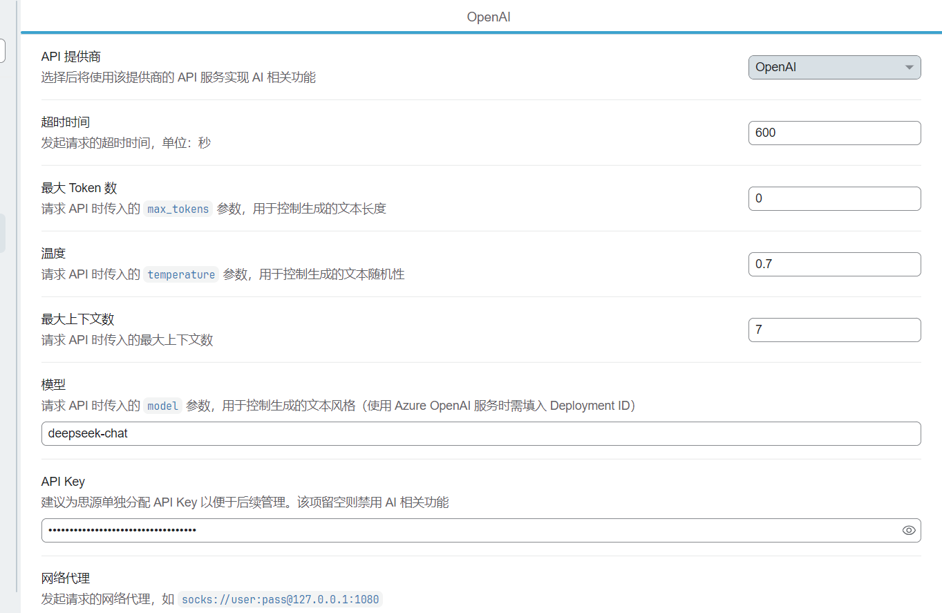The width and height of the screenshot is (942, 613).
Task: Click the "最大上下文数" setting title
Action: (x=77, y=319)
